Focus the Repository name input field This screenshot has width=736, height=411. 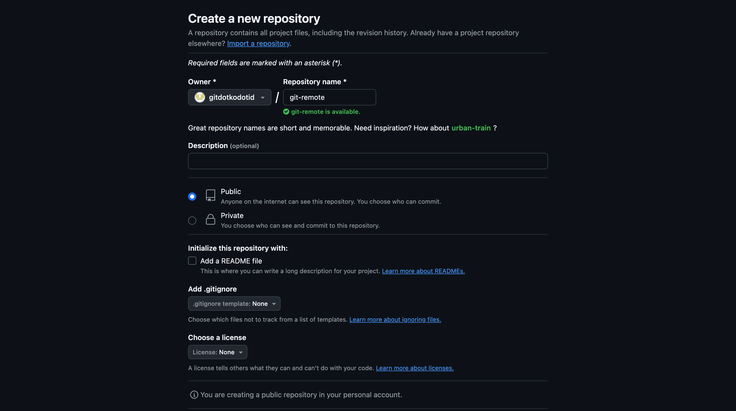(329, 97)
